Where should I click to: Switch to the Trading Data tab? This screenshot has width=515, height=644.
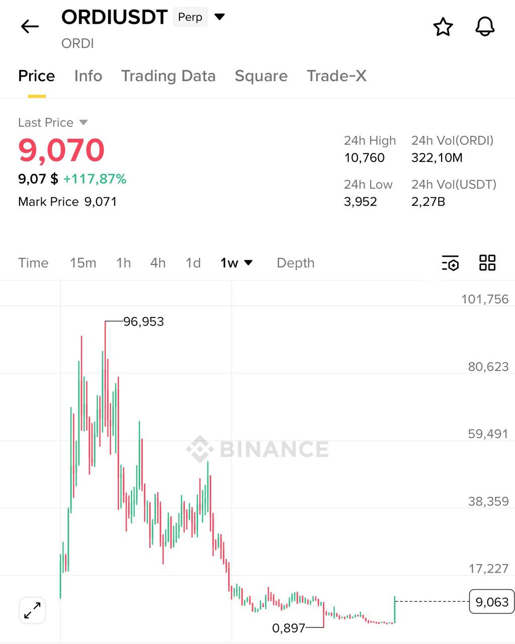[168, 76]
